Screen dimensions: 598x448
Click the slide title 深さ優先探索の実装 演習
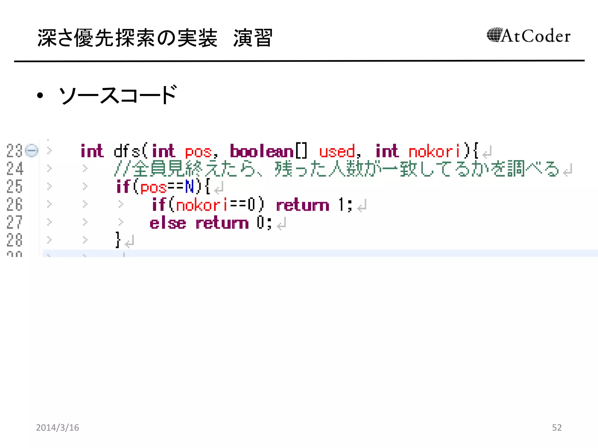[x=155, y=38]
